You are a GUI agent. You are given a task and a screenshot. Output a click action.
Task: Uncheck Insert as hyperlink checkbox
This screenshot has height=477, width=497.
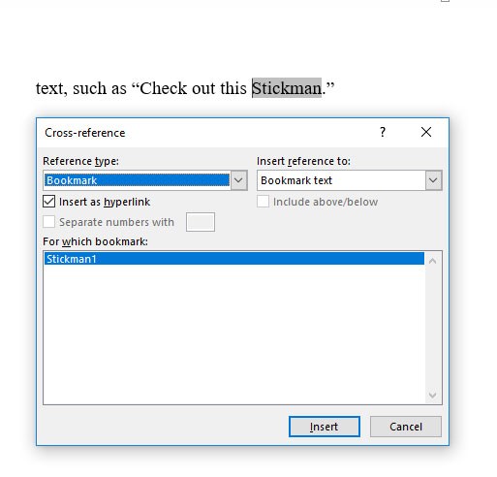tap(48, 202)
